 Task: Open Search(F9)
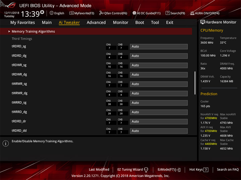pyautogui.click(x=175, y=13)
